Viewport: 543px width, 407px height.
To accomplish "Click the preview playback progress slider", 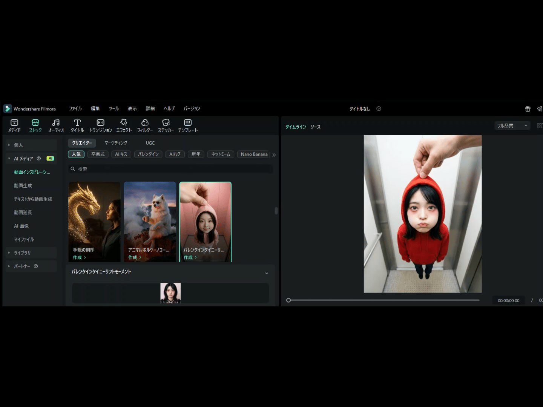I will pos(383,300).
